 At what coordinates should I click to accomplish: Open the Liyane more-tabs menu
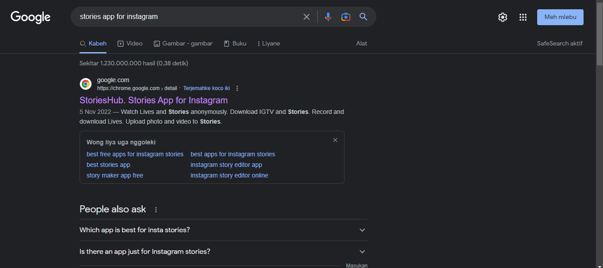click(269, 43)
